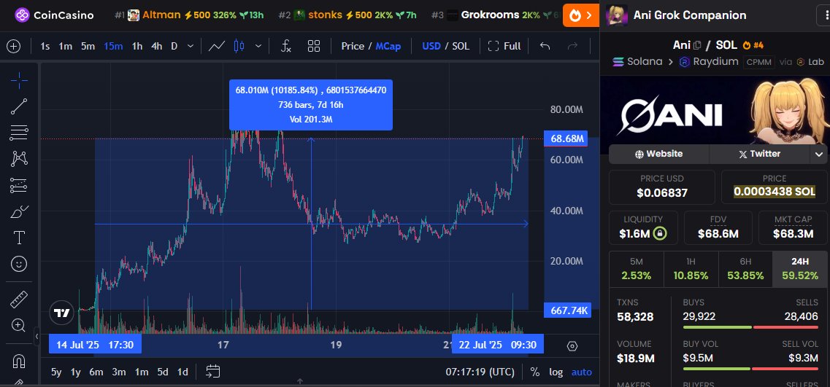Click the orange trending fire button
Screen dimensions: 830x387
click(580, 15)
